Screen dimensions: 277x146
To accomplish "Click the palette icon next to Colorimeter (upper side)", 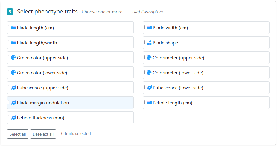I will (x=149, y=58).
